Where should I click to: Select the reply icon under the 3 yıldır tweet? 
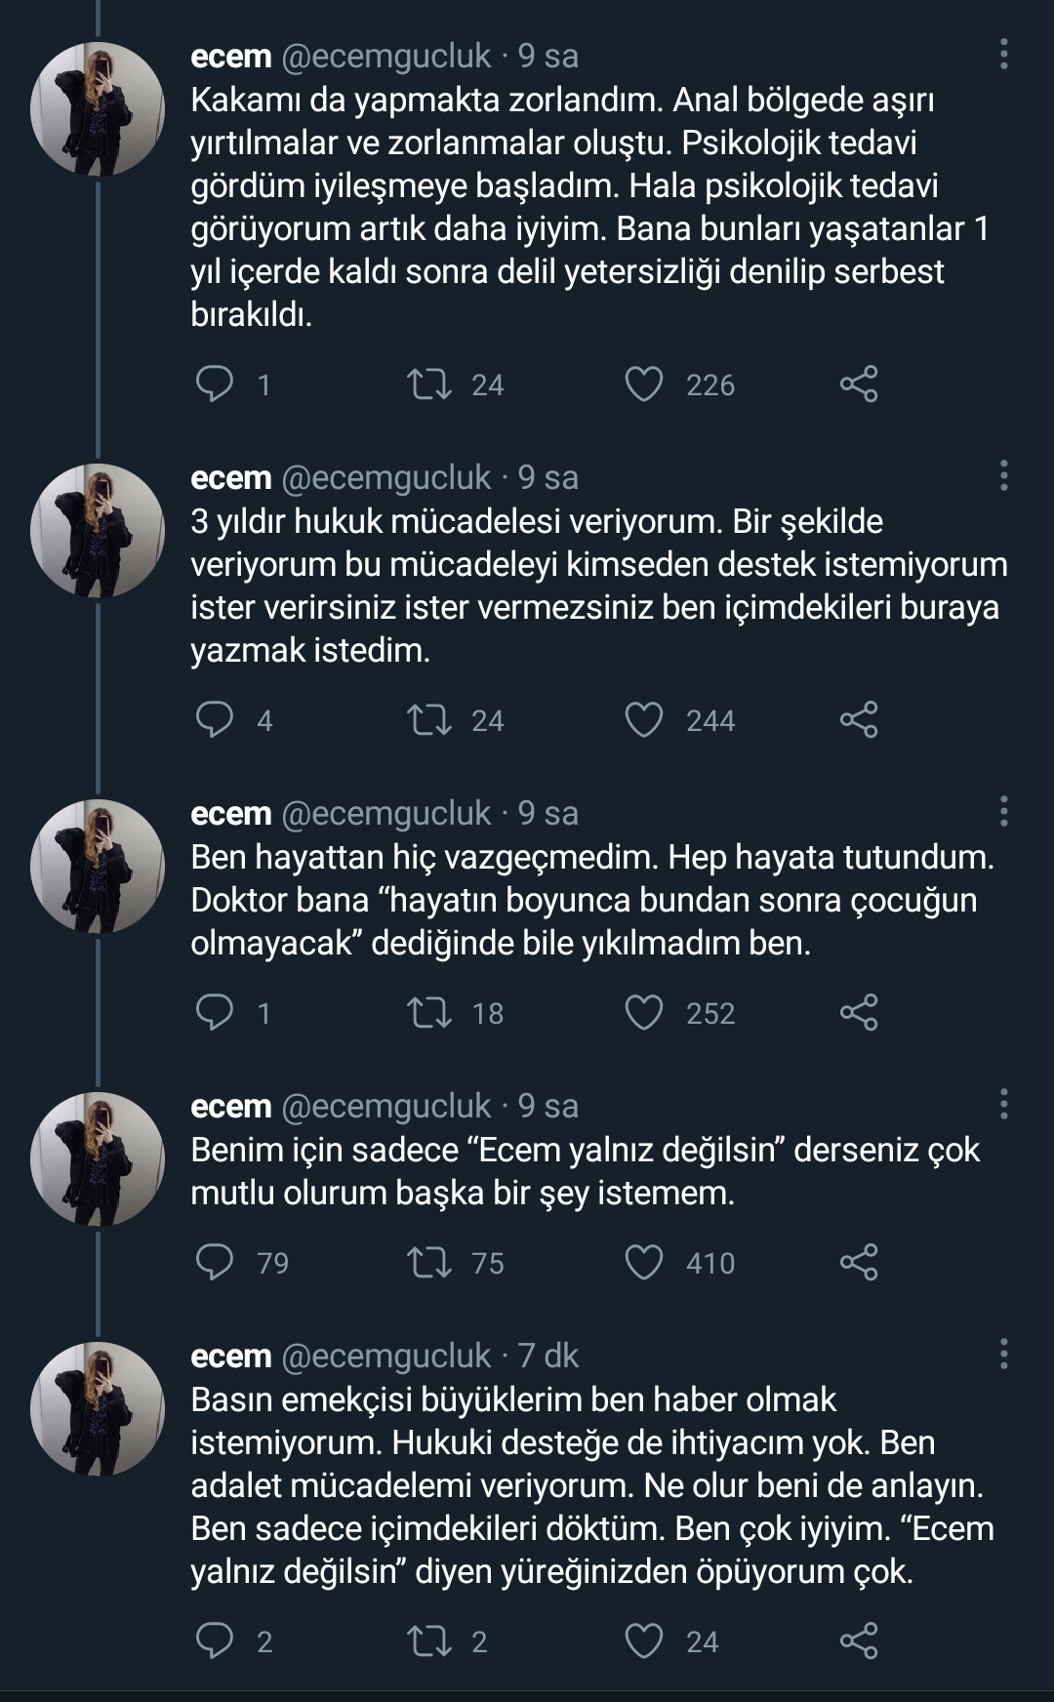217,722
